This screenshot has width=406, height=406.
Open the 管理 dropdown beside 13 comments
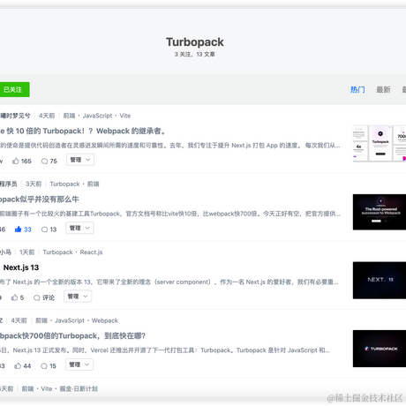click(79, 228)
